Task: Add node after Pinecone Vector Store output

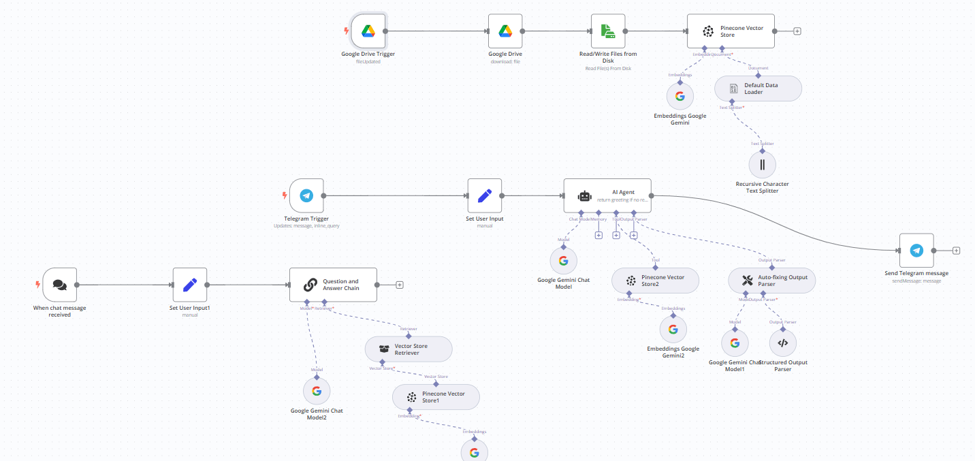Action: tap(797, 31)
